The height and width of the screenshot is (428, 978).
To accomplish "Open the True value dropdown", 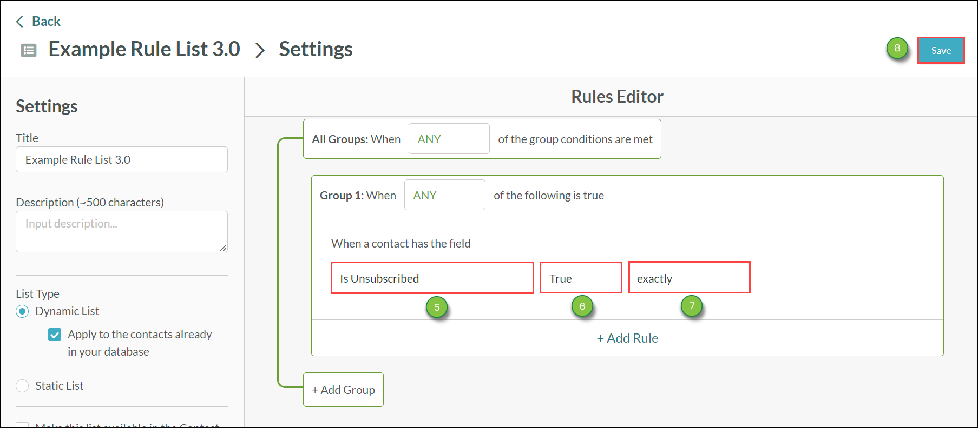I will (581, 278).
